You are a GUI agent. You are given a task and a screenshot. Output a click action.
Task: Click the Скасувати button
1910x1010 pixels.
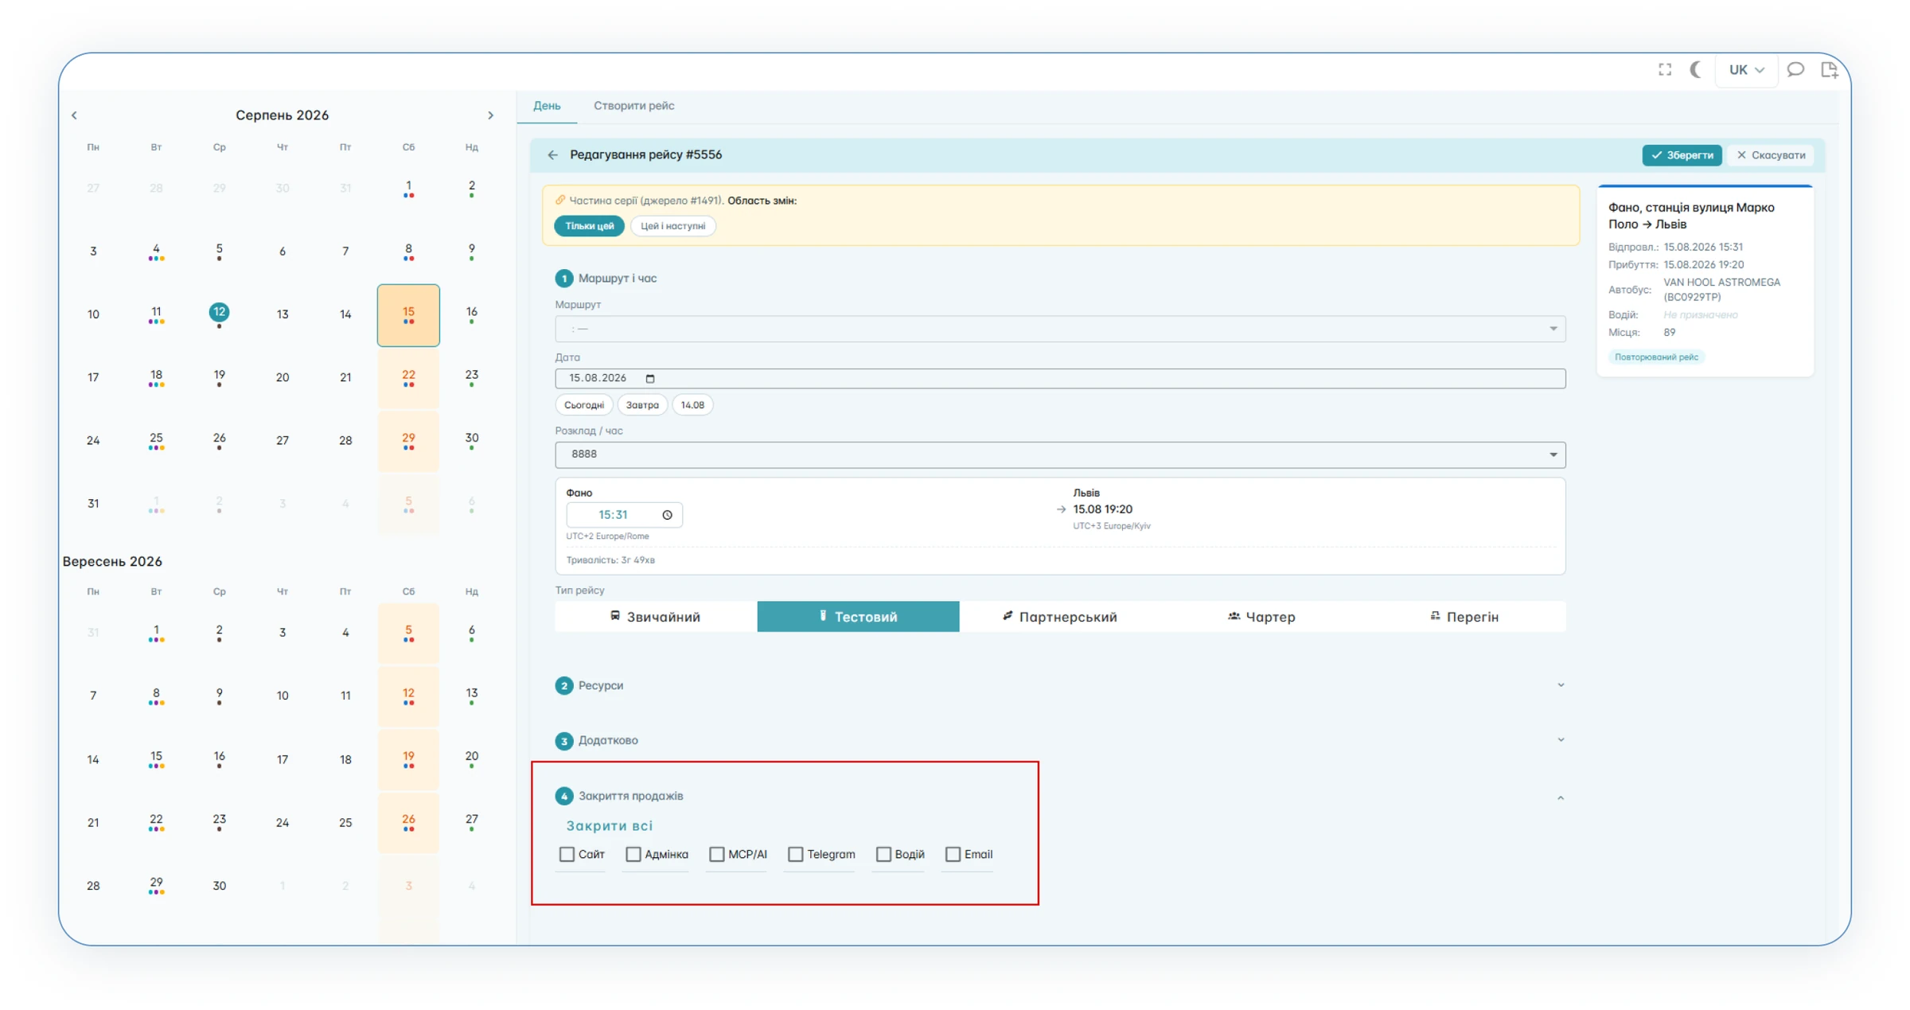1771,155
